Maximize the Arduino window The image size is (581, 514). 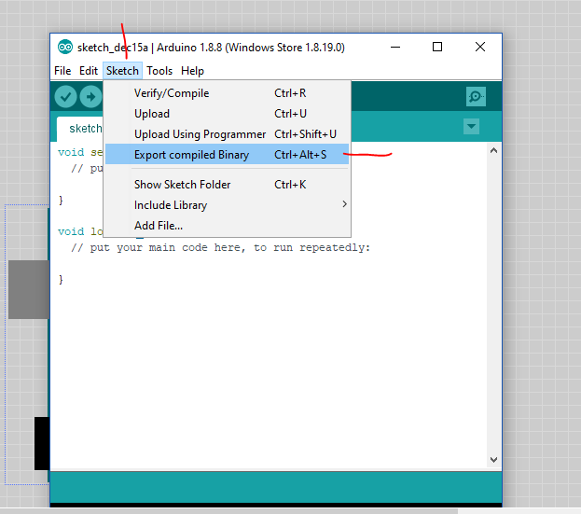(x=437, y=47)
